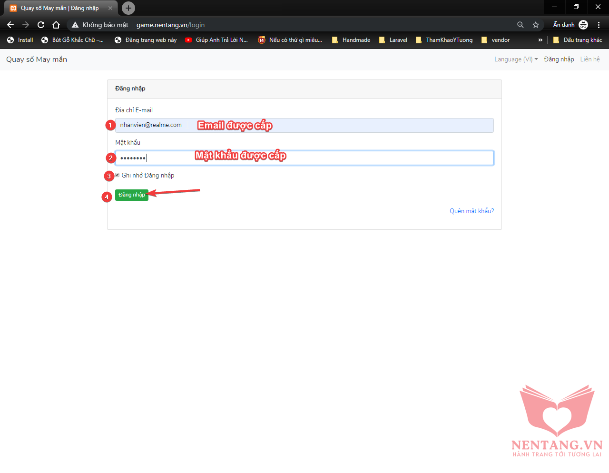Open Liên hệ in the navigation bar
Viewport: 609px width, 473px height.
point(589,59)
